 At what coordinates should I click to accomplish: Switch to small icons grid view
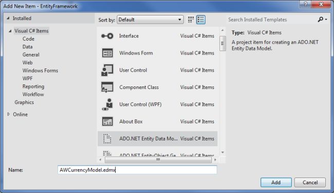pyautogui.click(x=191, y=20)
